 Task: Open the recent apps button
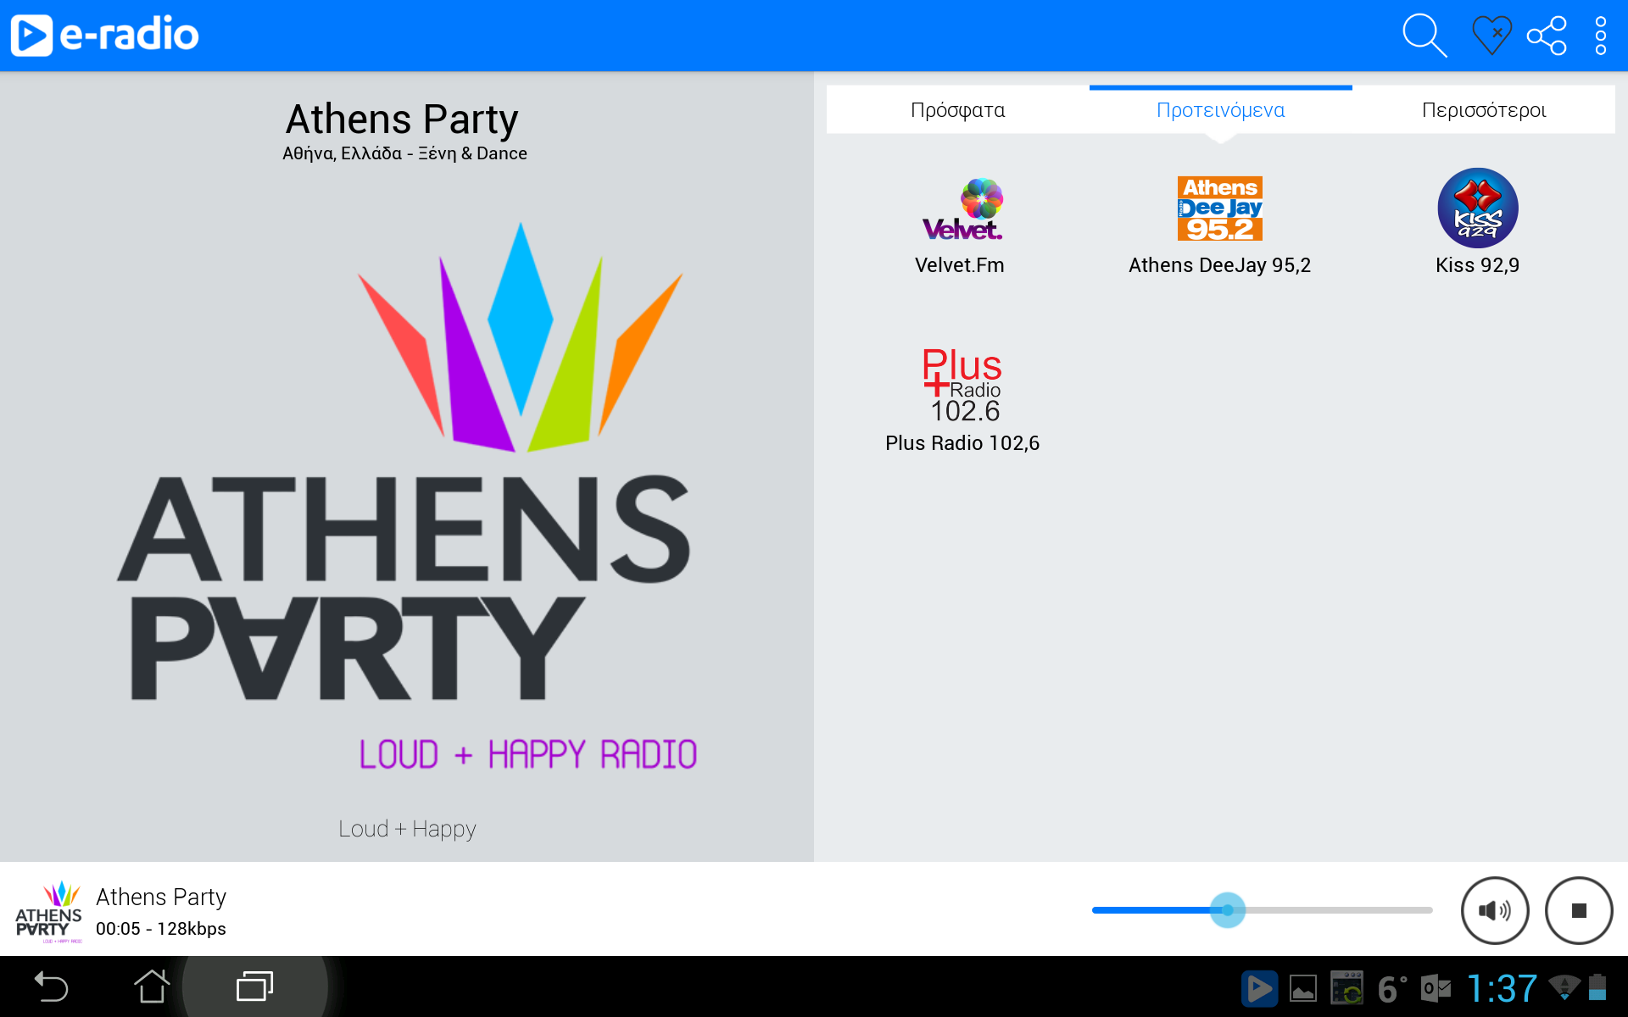[x=254, y=986]
